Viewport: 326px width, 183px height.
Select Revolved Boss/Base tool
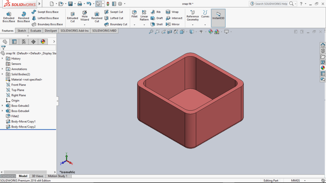(x=24, y=17)
